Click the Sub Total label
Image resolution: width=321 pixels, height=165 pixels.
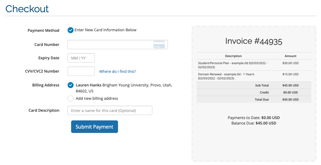[x=262, y=85]
